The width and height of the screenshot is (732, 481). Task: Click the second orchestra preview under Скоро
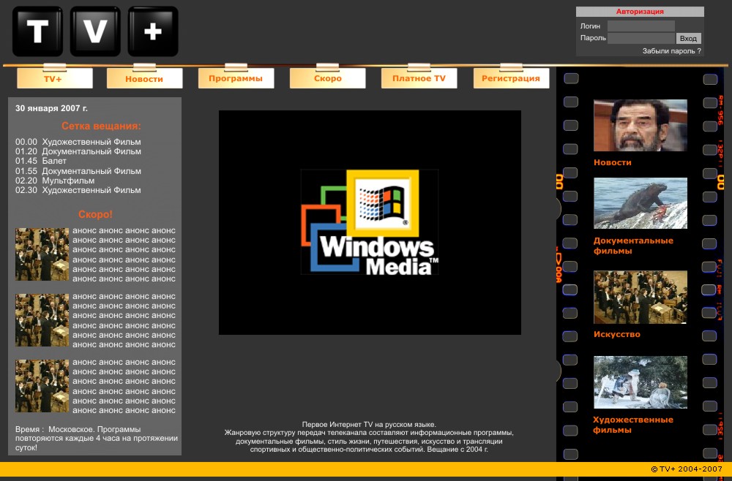pos(42,319)
